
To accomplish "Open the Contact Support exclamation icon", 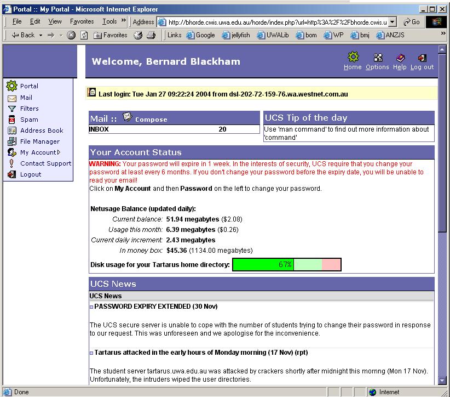I will (x=11, y=163).
